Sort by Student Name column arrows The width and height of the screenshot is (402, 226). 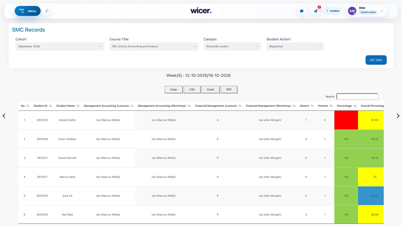tap(78, 106)
